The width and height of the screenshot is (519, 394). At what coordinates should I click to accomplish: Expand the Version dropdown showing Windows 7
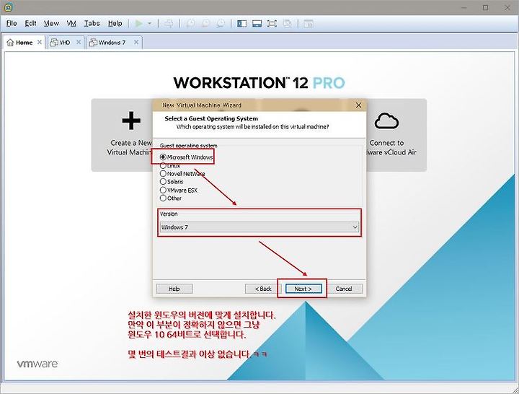pos(259,227)
